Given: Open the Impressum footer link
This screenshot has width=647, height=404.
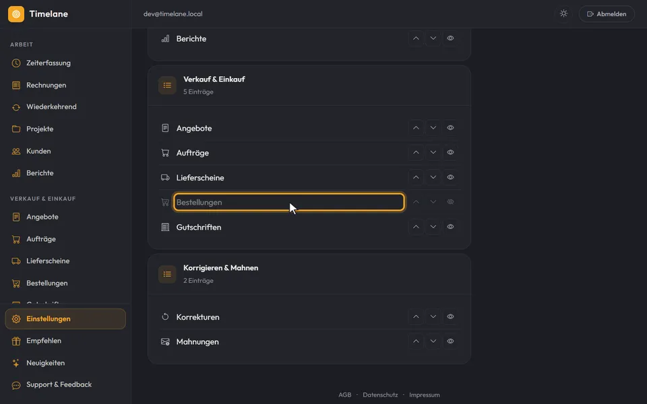Looking at the screenshot, I should pyautogui.click(x=425, y=395).
